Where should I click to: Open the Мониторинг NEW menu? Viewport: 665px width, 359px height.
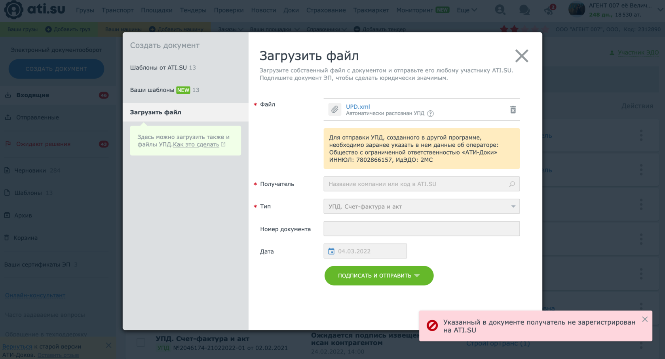tap(423, 10)
